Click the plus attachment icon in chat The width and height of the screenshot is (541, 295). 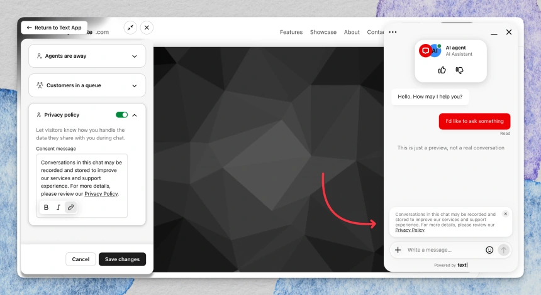click(x=398, y=250)
